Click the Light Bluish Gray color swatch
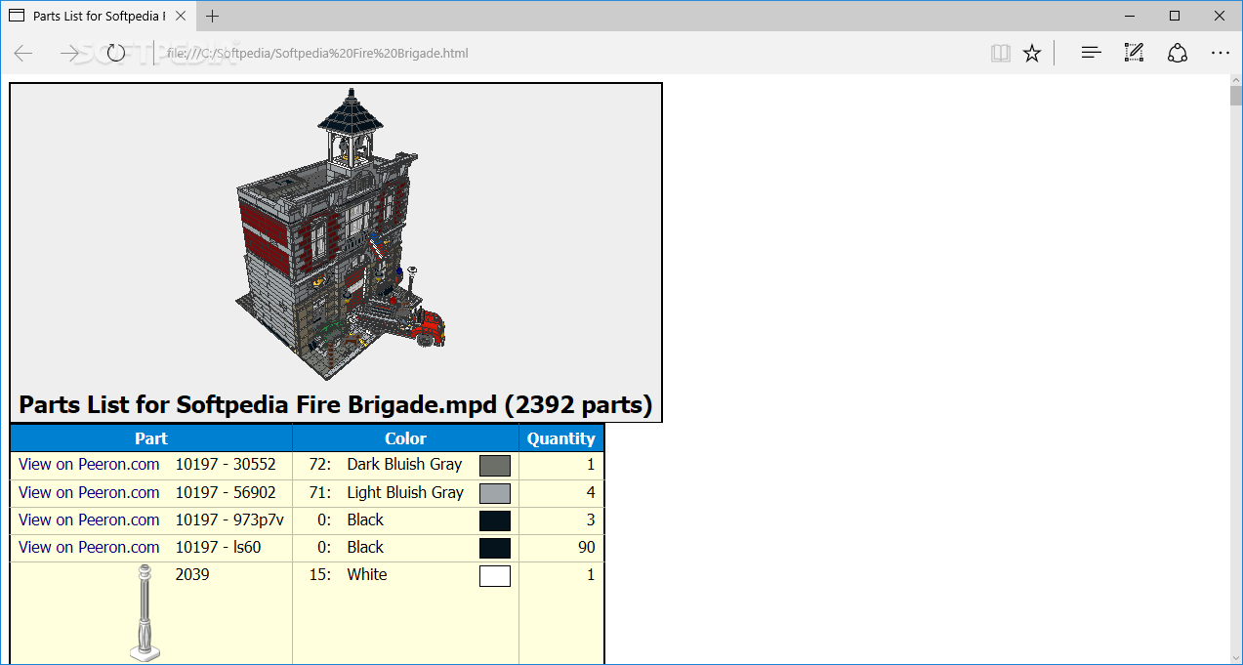Image resolution: width=1243 pixels, height=665 pixels. click(495, 493)
